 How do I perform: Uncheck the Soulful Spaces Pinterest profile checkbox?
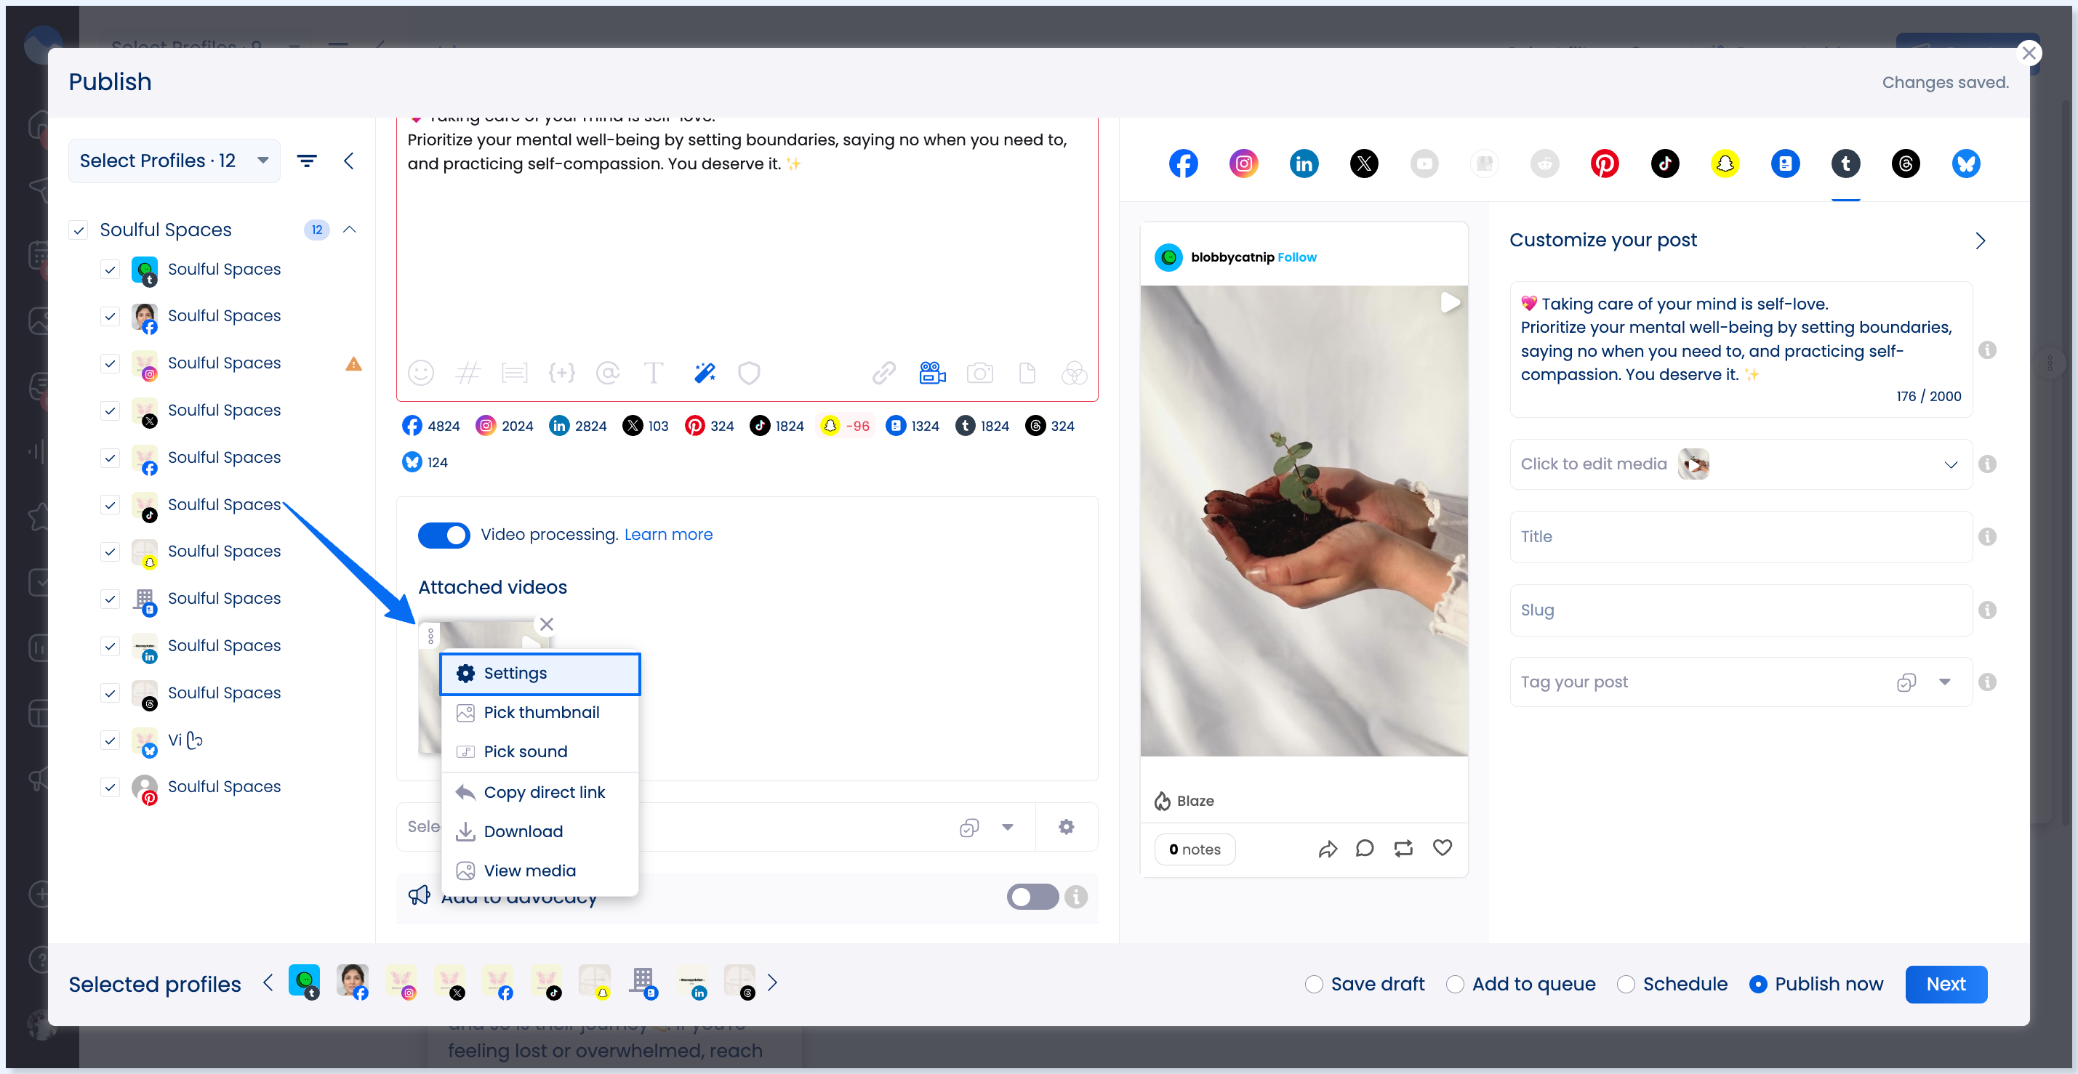111,787
